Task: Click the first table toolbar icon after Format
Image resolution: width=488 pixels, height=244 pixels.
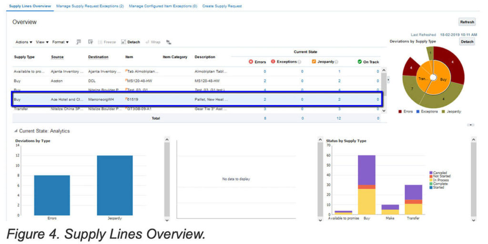Action: point(79,42)
